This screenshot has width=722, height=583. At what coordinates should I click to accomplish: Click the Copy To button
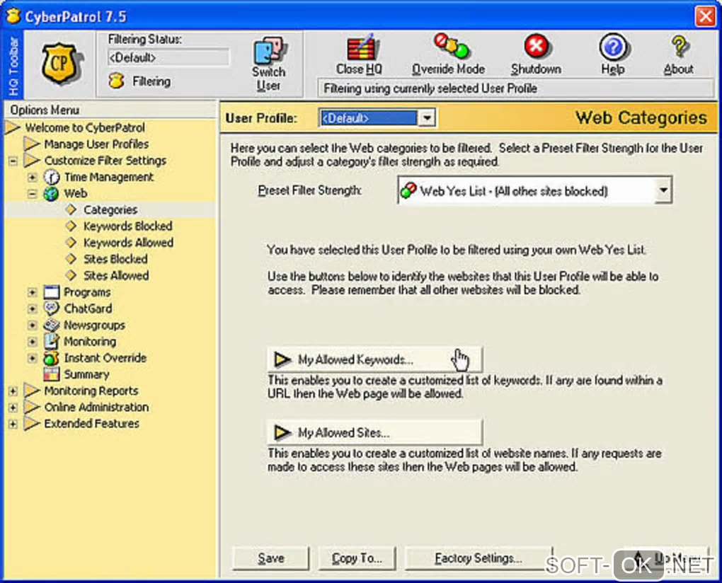pyautogui.click(x=357, y=558)
